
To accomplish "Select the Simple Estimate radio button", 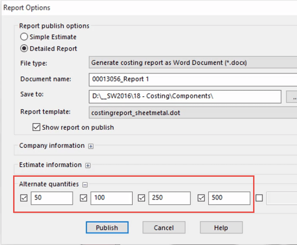I will coord(24,37).
